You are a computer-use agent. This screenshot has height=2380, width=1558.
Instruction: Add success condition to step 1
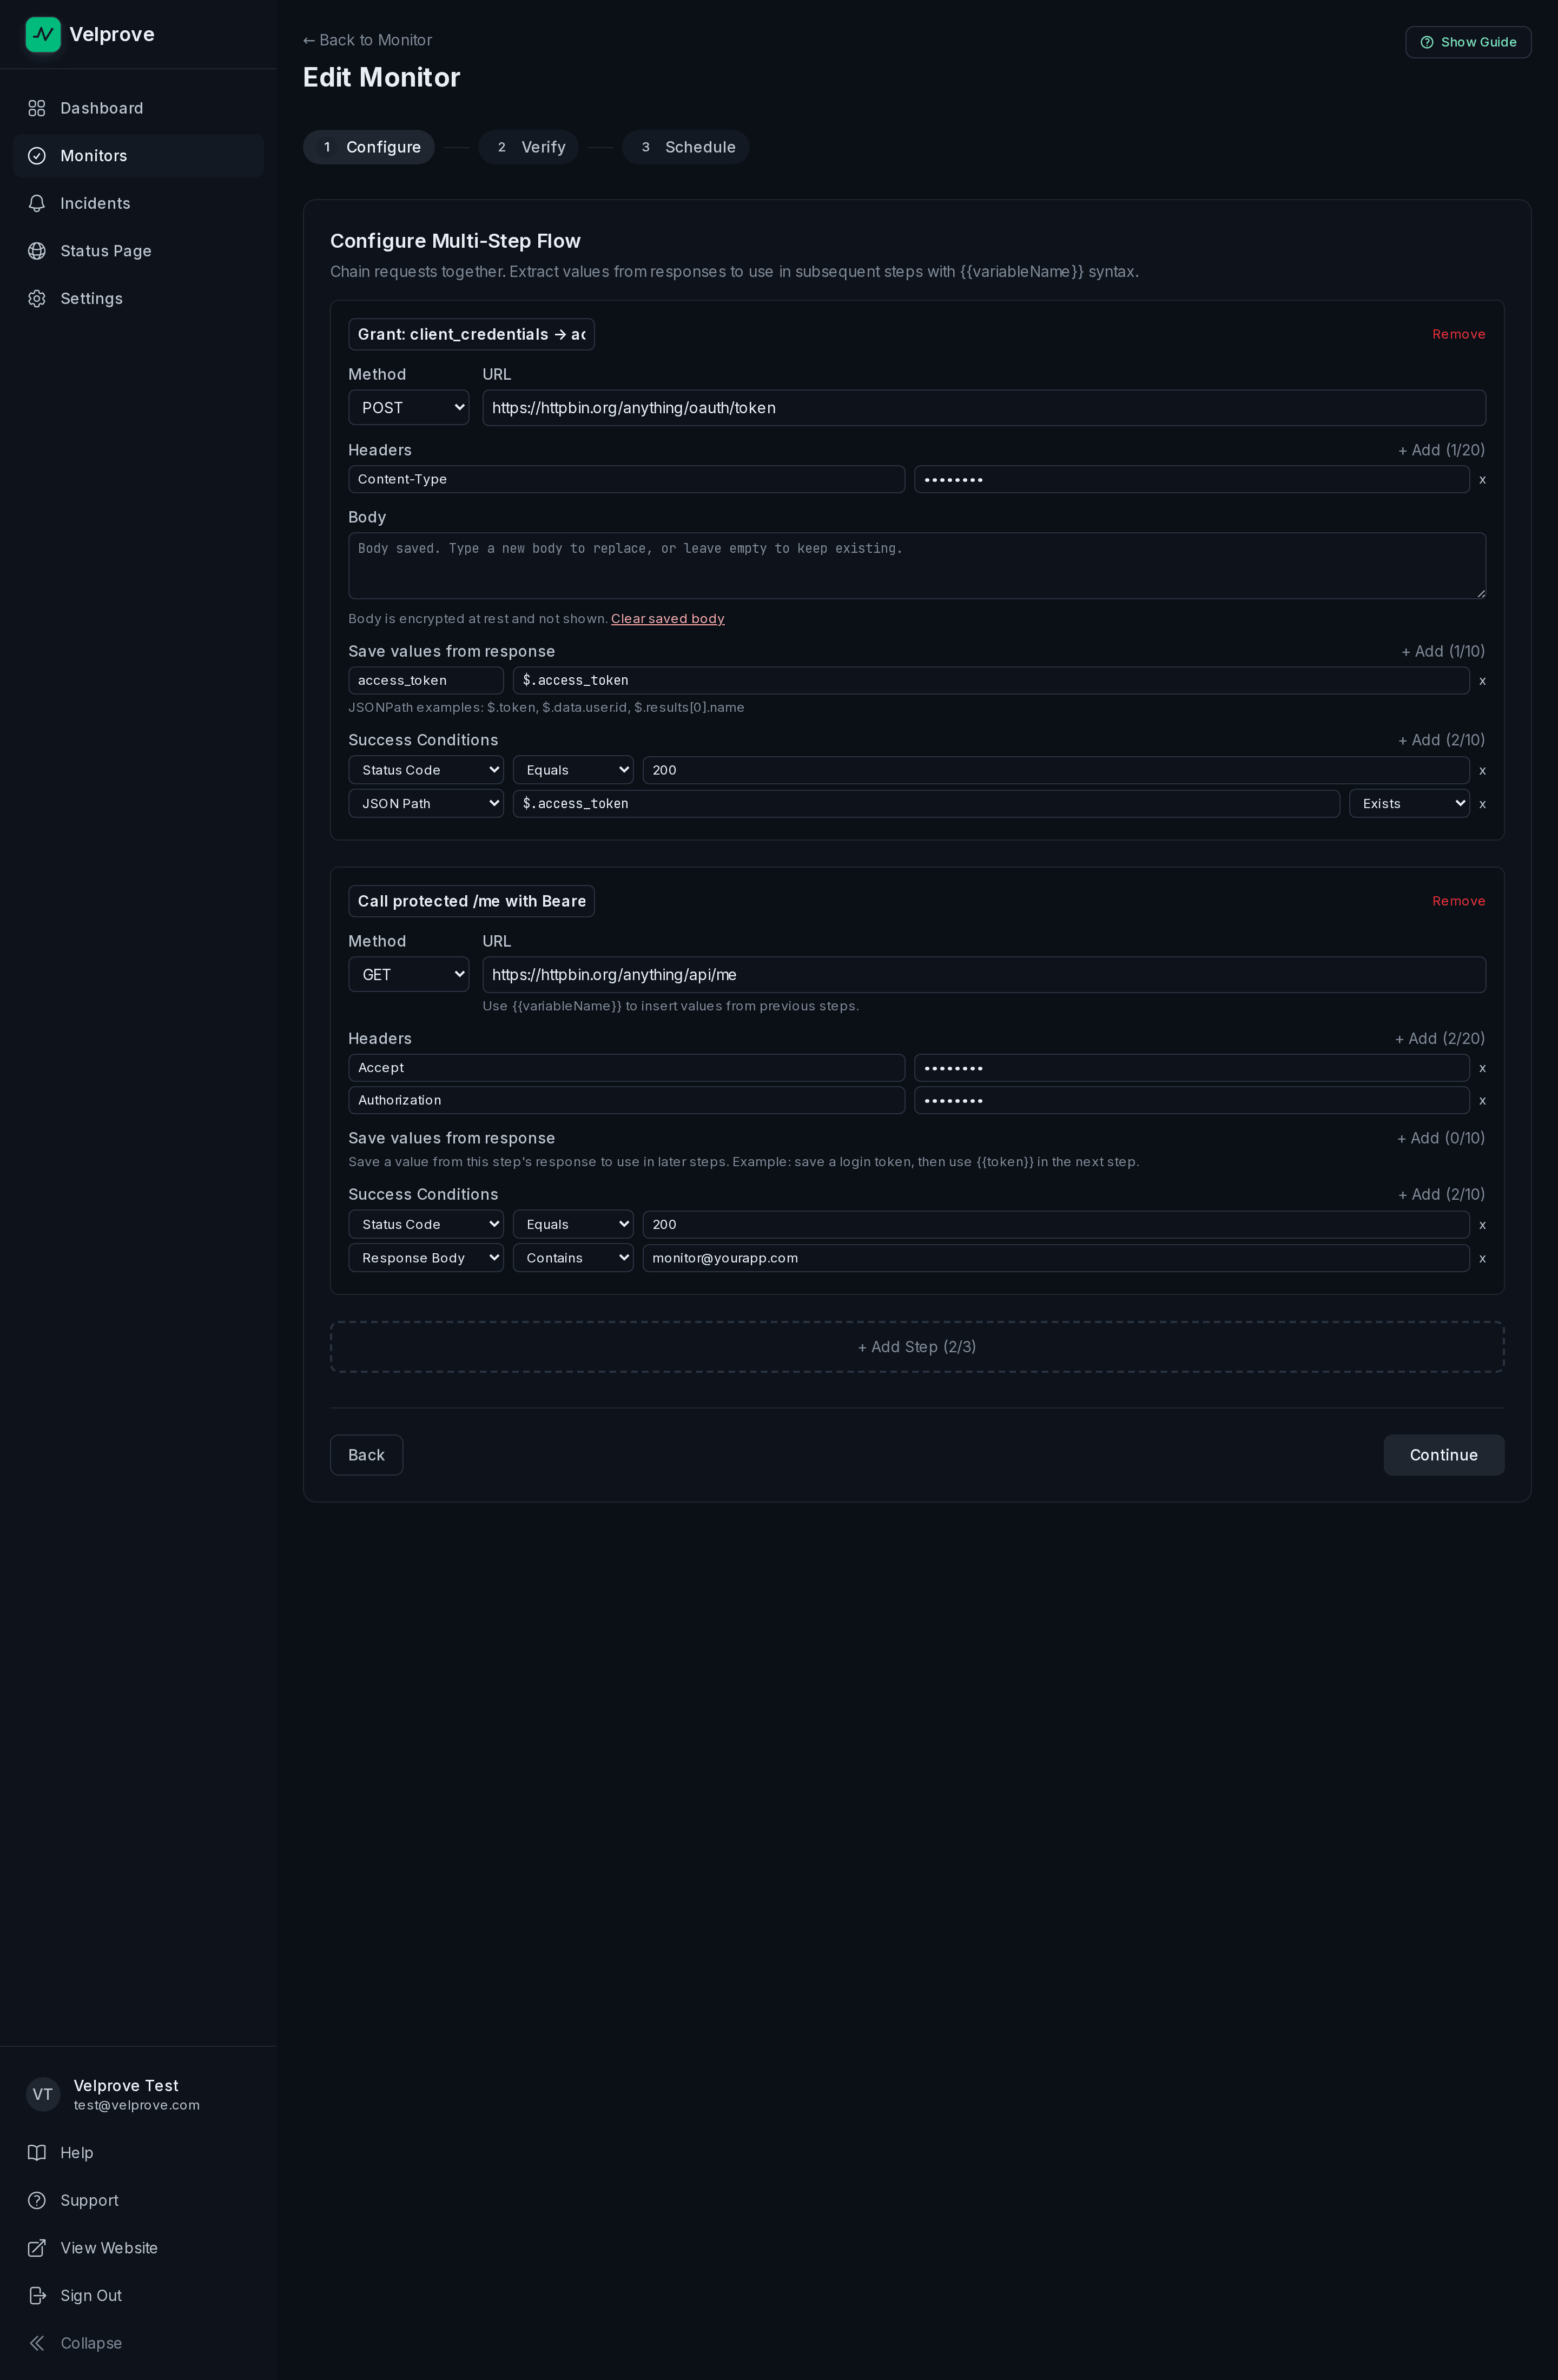coord(1441,740)
